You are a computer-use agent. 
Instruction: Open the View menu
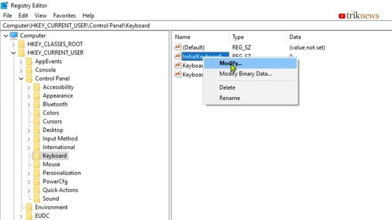point(40,15)
